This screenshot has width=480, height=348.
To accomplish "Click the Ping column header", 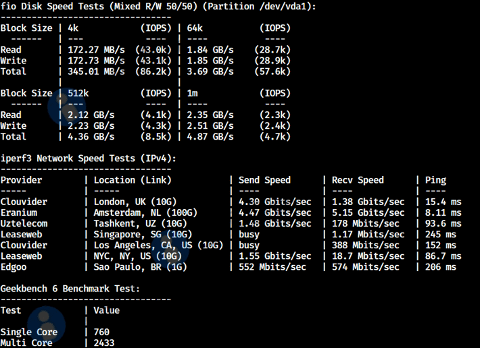I will pos(436,180).
